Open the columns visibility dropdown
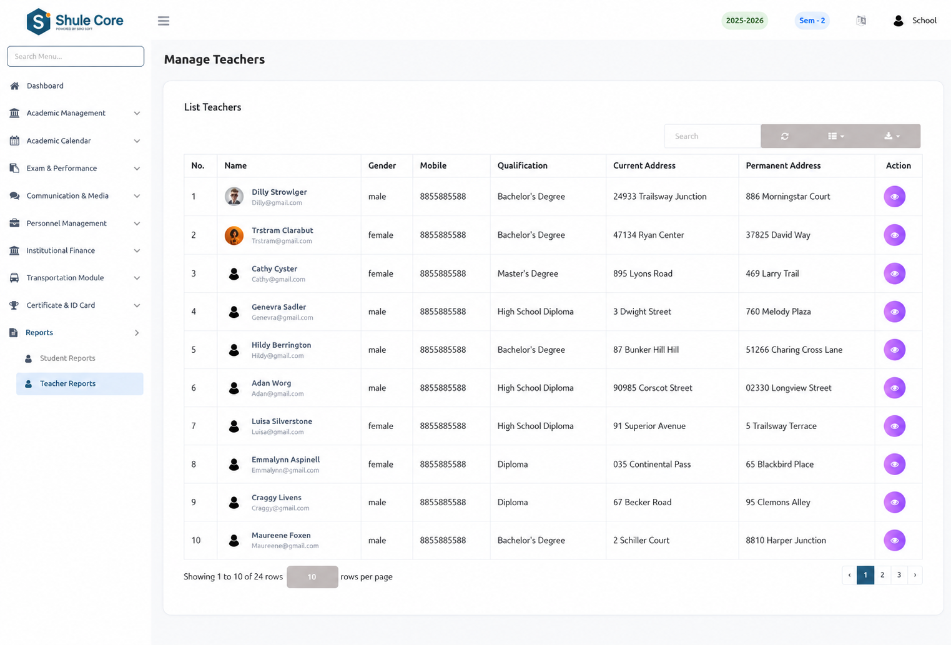 point(836,136)
